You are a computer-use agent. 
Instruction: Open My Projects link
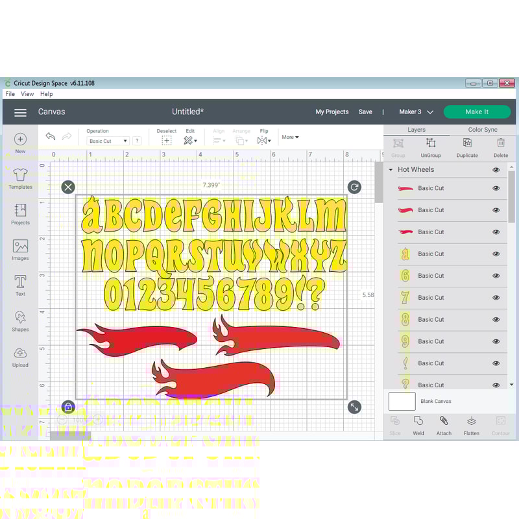(x=332, y=112)
